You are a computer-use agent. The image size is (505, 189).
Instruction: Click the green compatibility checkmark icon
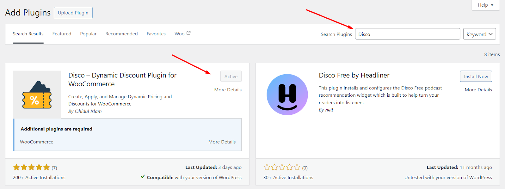143,177
